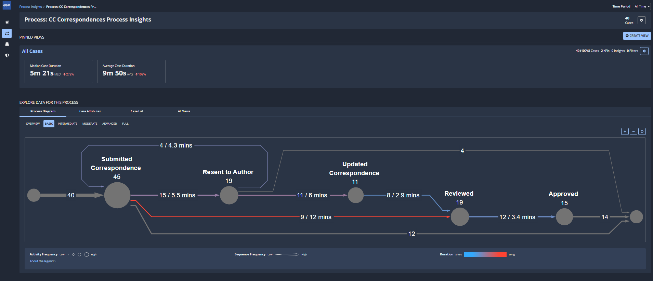Screen dimensions: 653x281
Task: Switch to the Case Attributes tab
Action: click(x=90, y=111)
